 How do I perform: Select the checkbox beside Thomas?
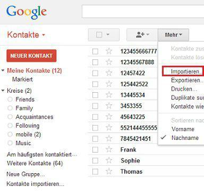click(95, 172)
